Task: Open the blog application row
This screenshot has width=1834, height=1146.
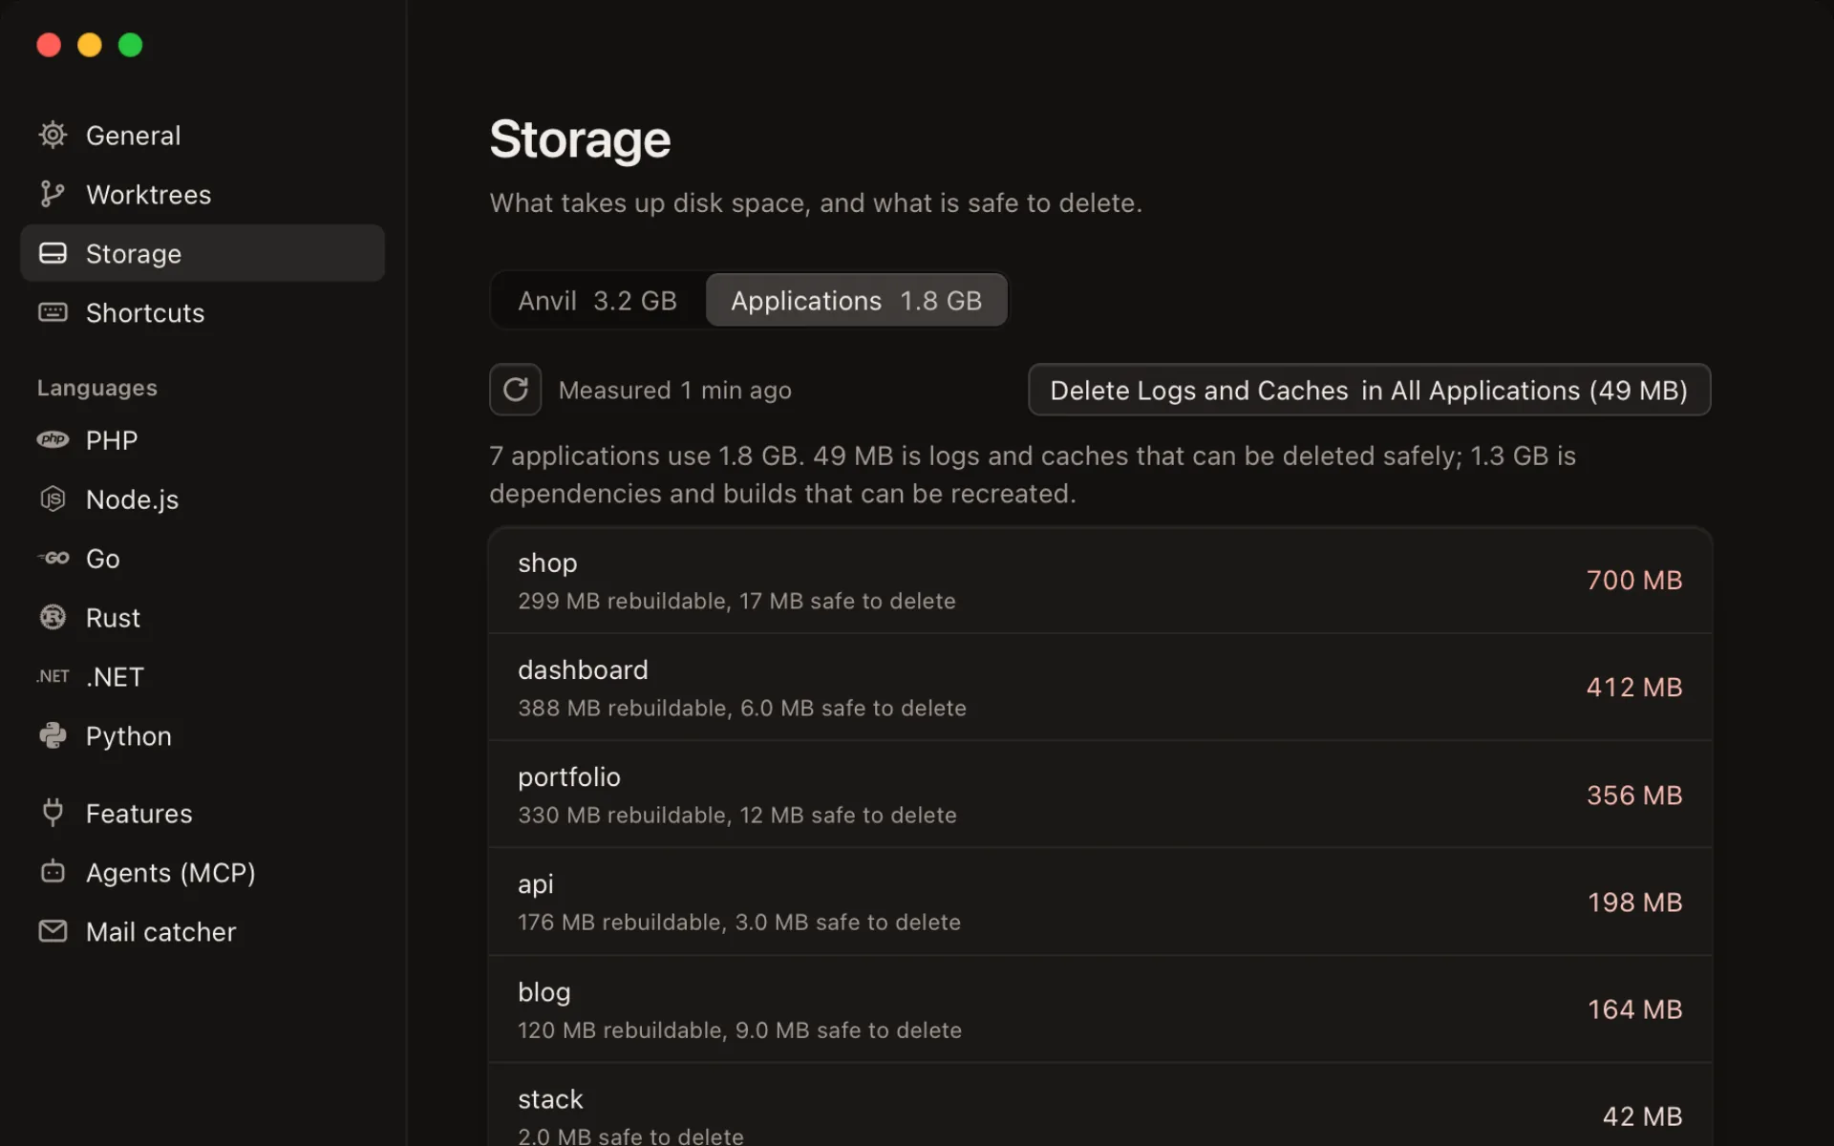Action: tap(1100, 1009)
